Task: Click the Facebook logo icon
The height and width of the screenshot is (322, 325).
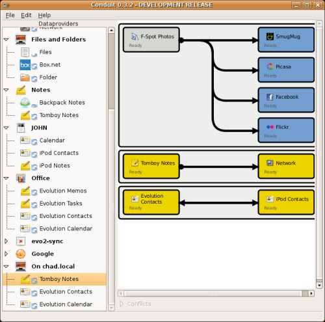Action: pos(270,97)
